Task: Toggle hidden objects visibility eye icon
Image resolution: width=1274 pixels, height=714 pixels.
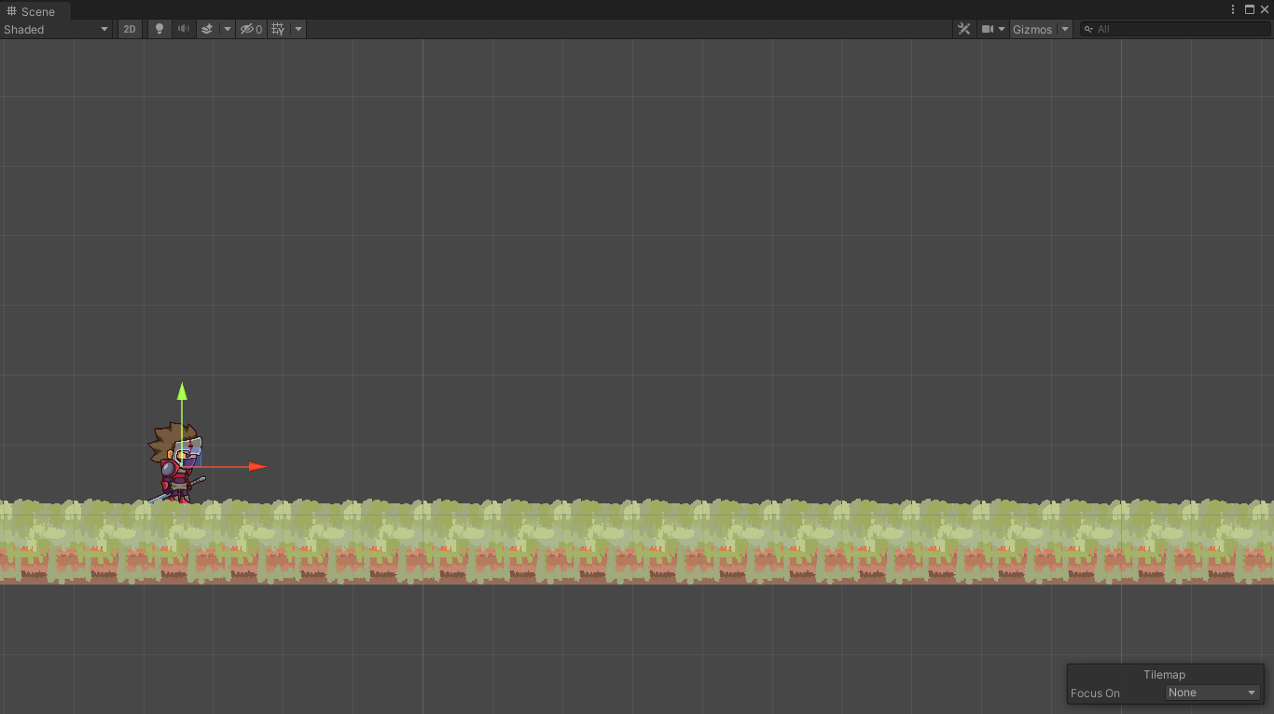Action: (x=250, y=29)
